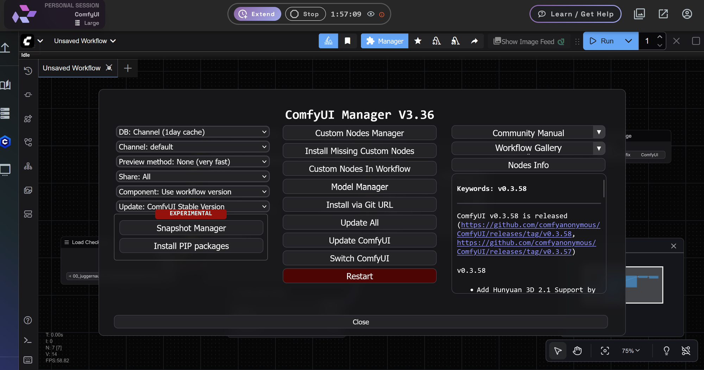The image size is (704, 370).
Task: Open the terminal logs panel at bottom left
Action: coord(27,340)
